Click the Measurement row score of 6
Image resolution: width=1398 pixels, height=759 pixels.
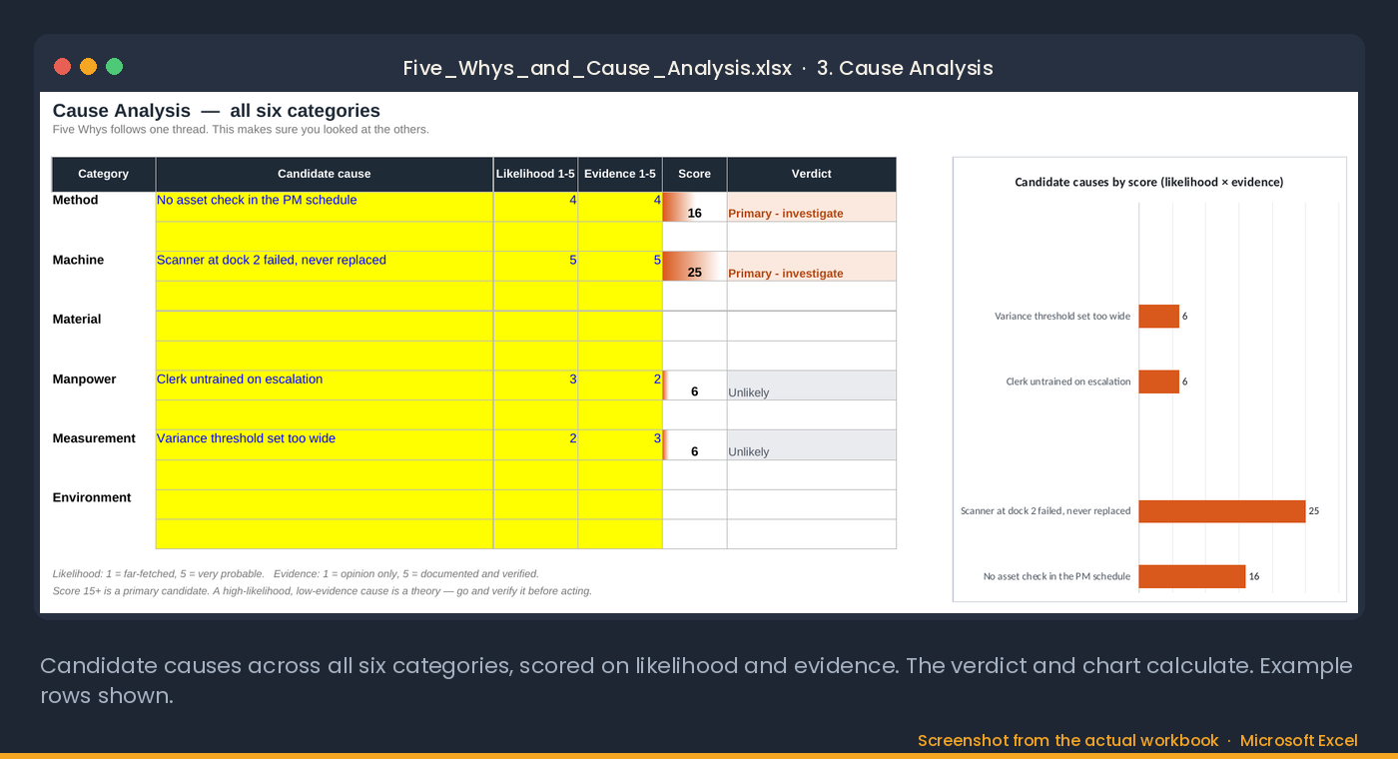click(x=694, y=444)
